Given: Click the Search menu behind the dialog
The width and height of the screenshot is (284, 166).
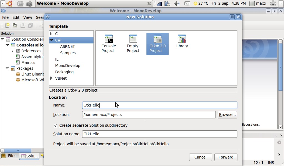Looking at the screenshot, I should tap(40, 17).
